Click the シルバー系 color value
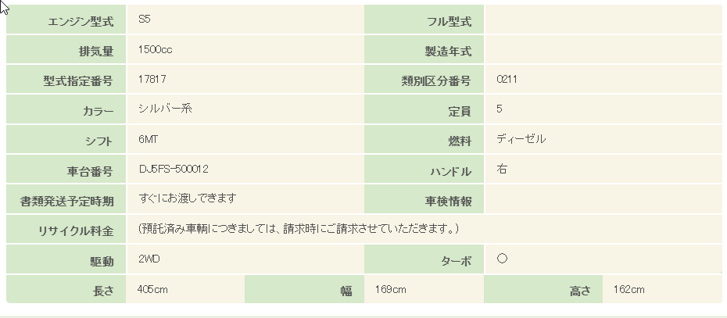Screen dimensions: 727x318 (x=164, y=109)
